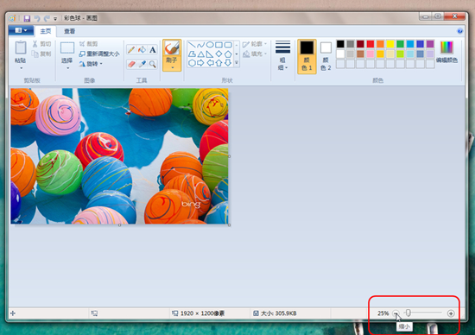Choose the Triangle shape
This screenshot has height=335, width=475.
pos(200,54)
